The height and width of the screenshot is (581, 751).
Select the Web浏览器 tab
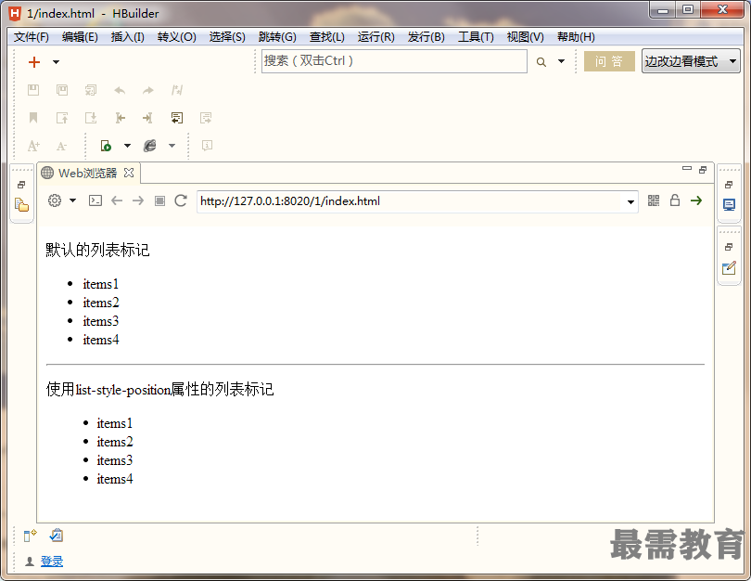pos(87,173)
